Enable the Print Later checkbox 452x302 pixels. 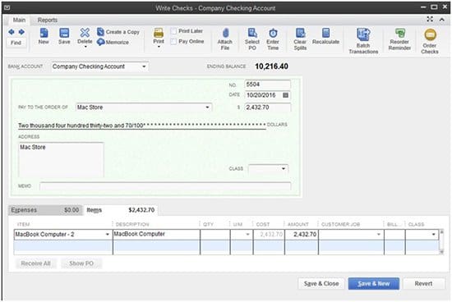pos(173,31)
